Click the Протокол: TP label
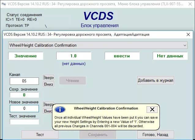The height and width of the screenshot is (140, 195). coord(17,26)
